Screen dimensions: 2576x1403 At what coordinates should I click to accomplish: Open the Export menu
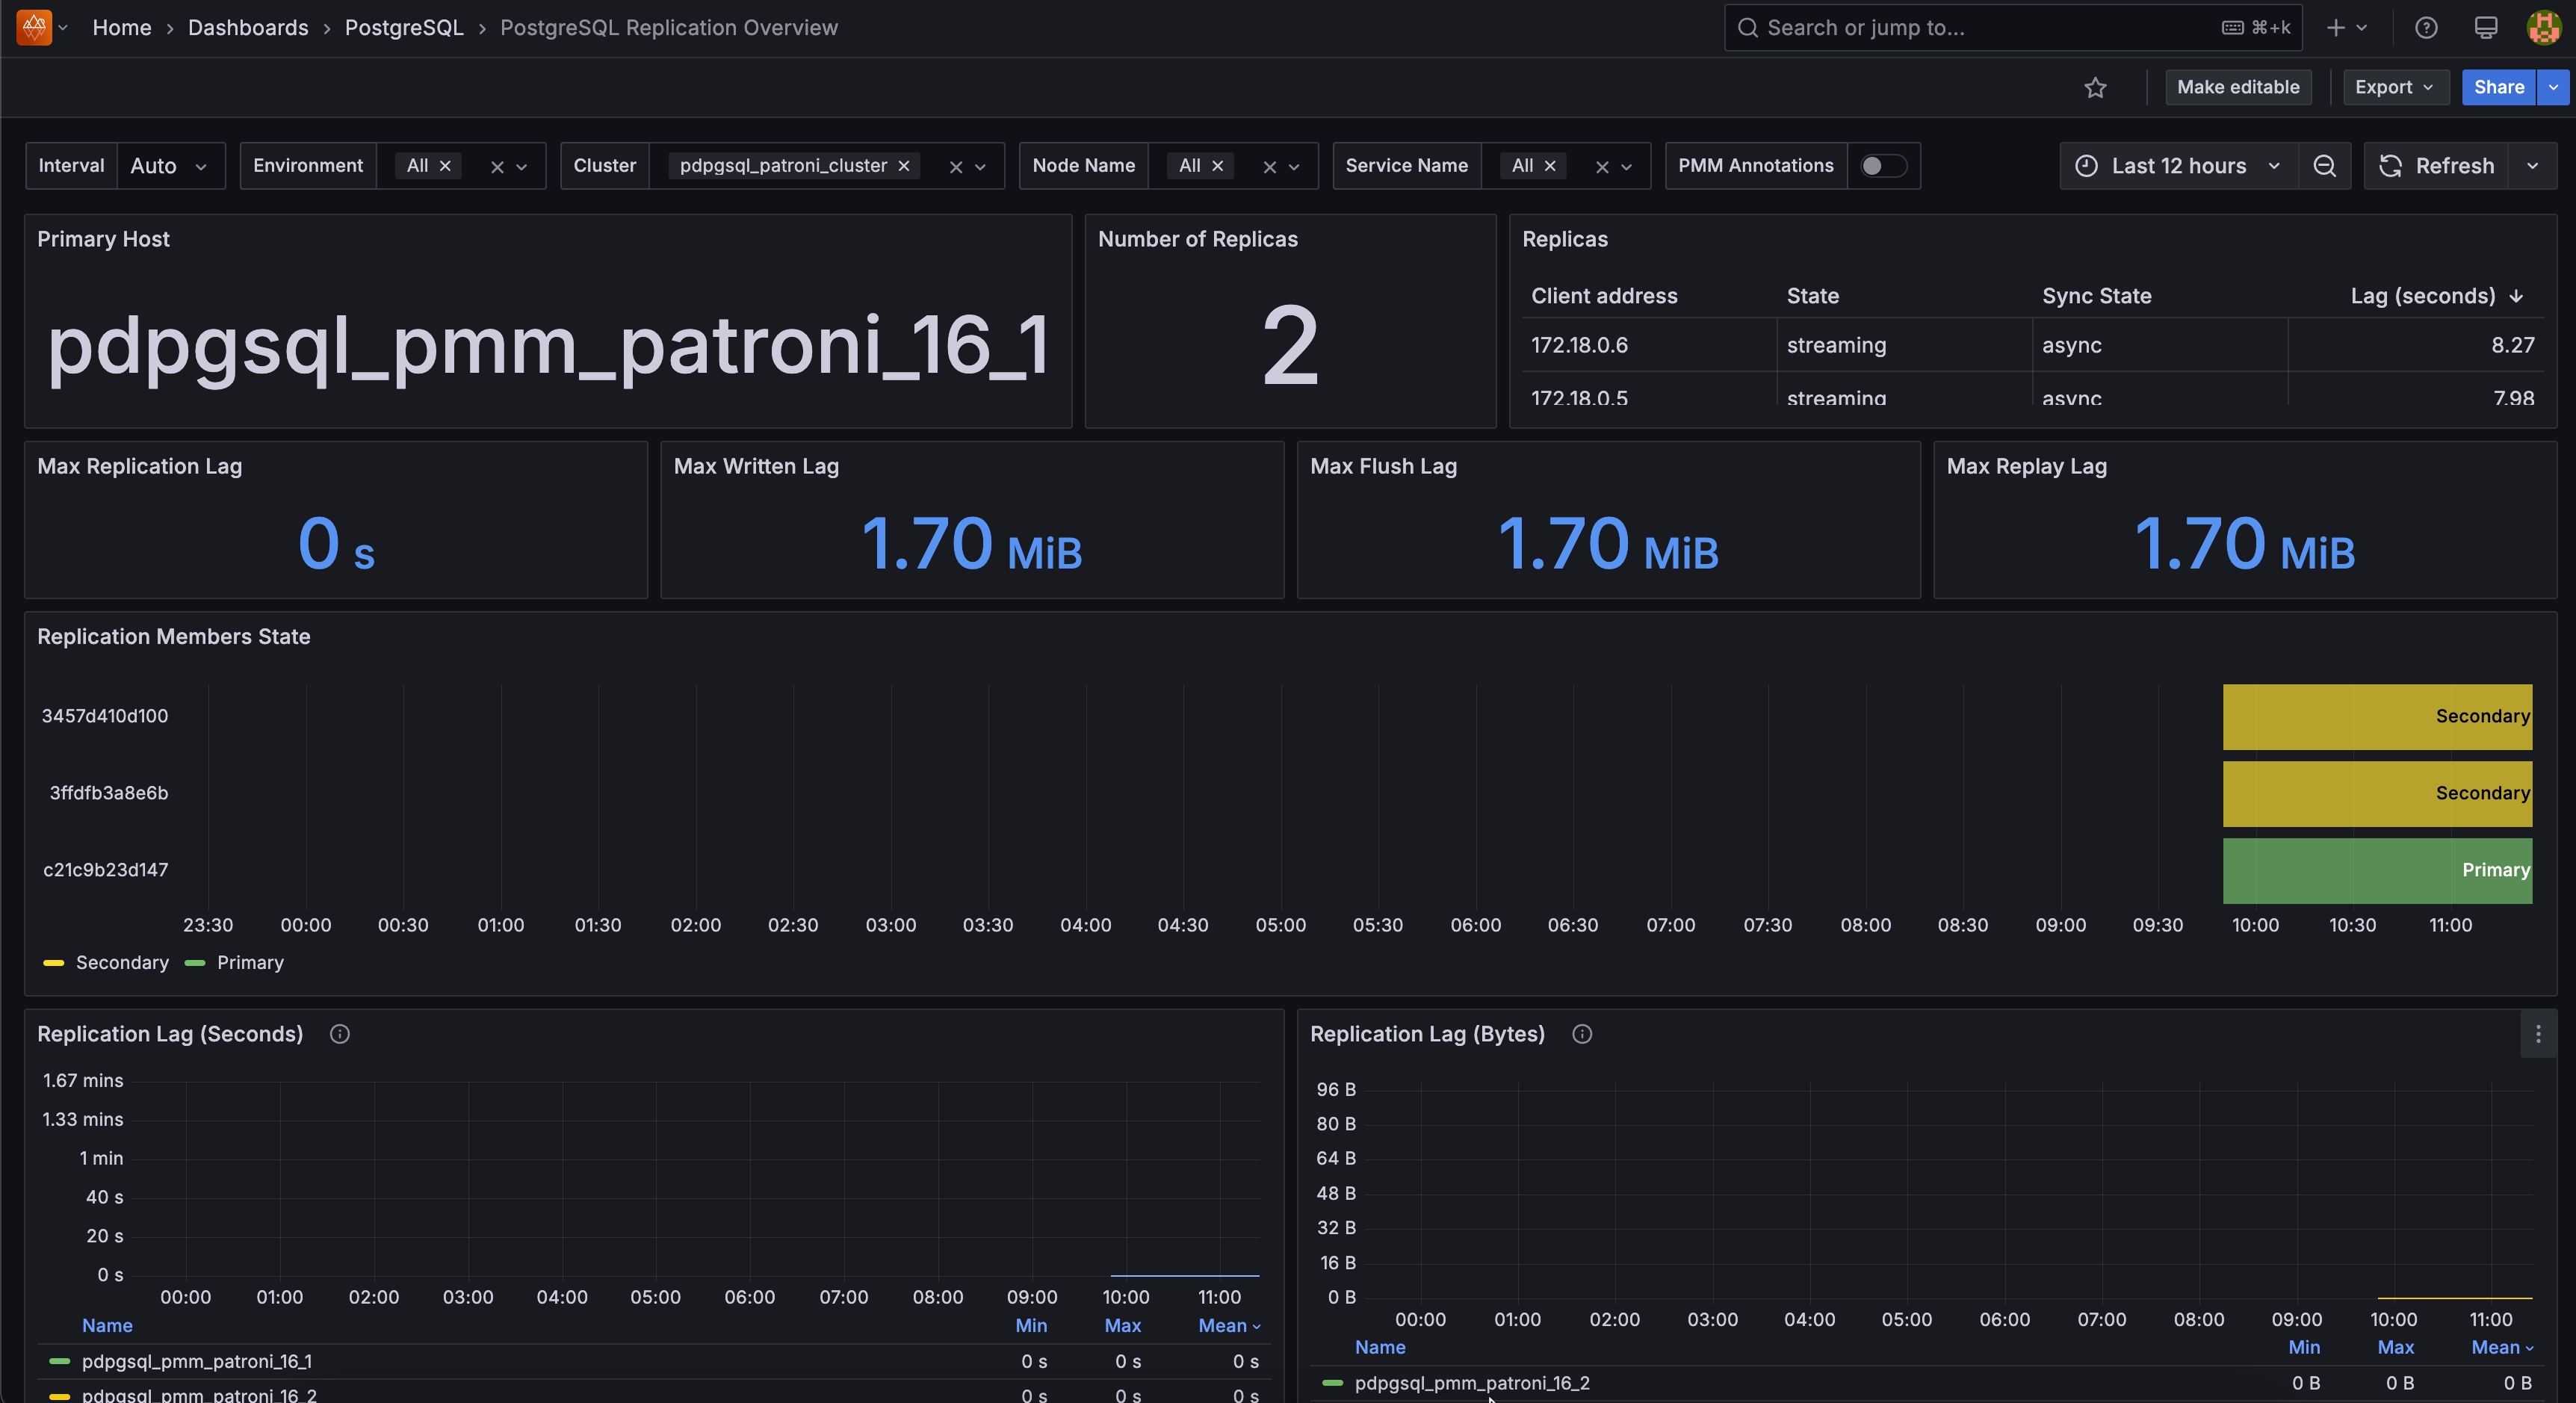coord(2395,88)
